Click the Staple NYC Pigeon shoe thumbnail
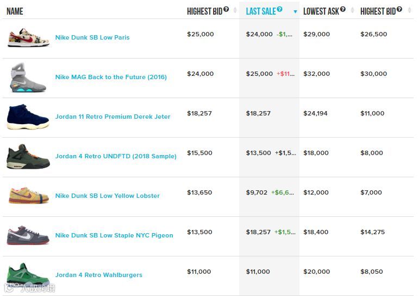The height and width of the screenshot is (296, 418). click(28, 235)
